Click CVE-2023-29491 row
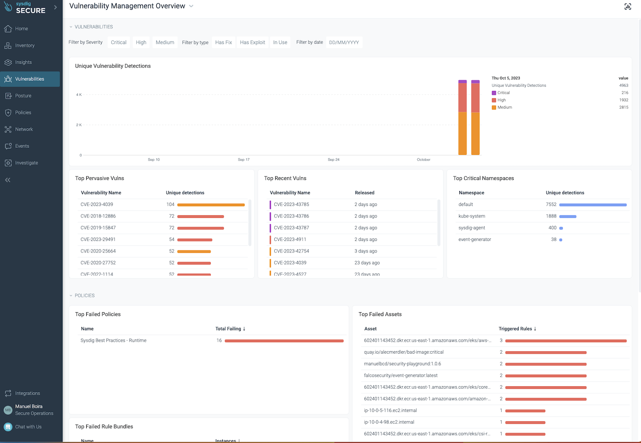The width and height of the screenshot is (641, 443). 163,240
